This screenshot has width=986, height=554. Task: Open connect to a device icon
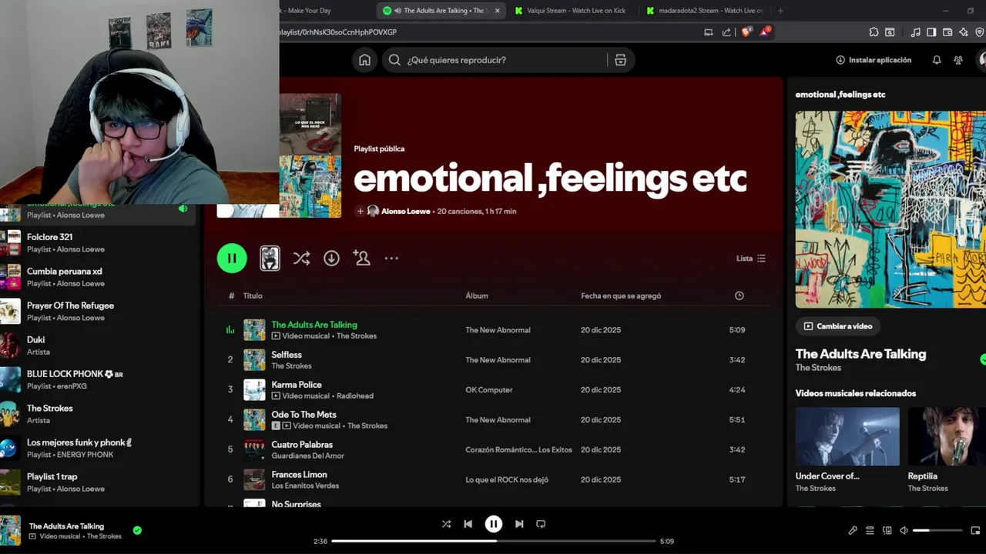click(887, 530)
